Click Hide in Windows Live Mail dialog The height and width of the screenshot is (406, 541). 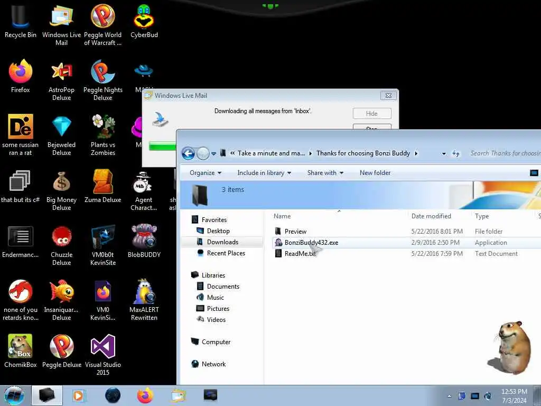point(372,114)
